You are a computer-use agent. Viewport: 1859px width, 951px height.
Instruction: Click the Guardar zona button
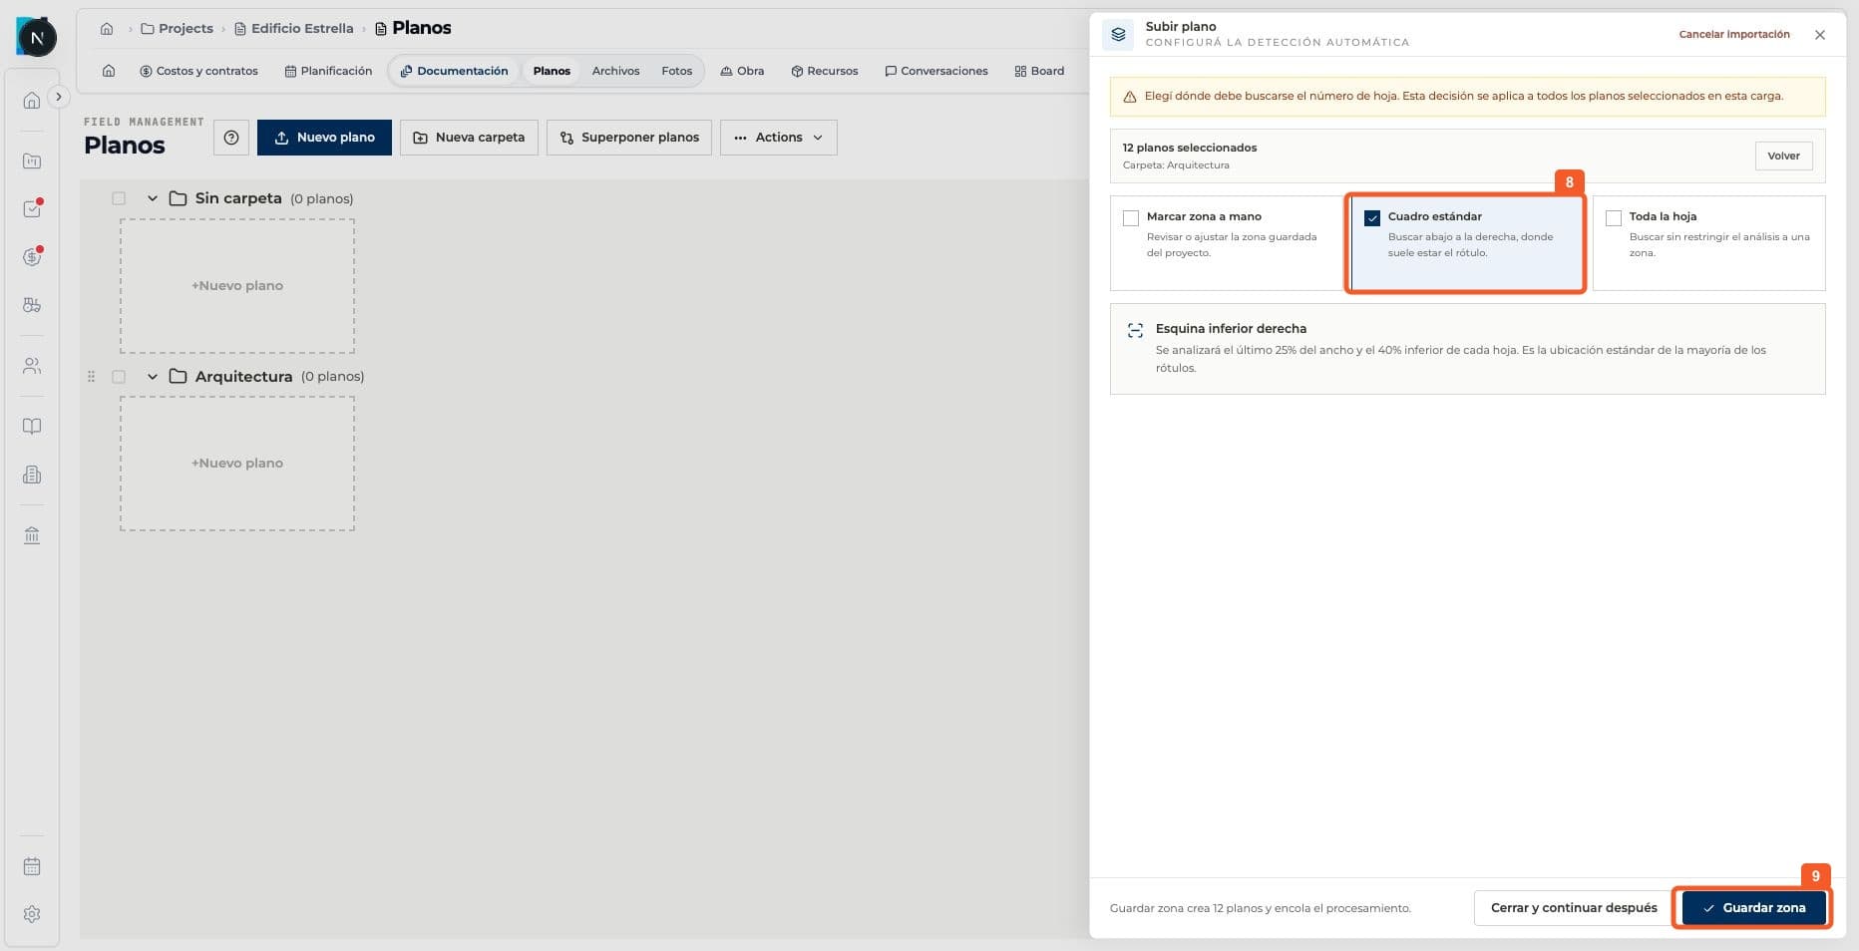pyautogui.click(x=1754, y=908)
